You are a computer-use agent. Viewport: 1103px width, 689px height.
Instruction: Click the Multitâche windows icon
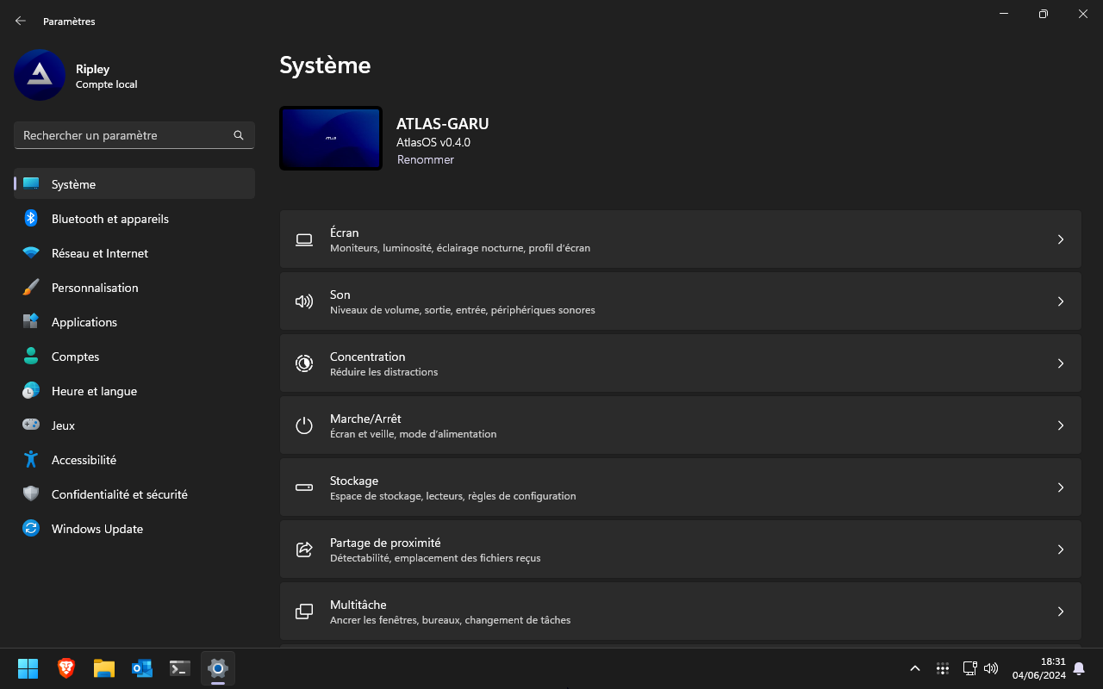coord(304,611)
